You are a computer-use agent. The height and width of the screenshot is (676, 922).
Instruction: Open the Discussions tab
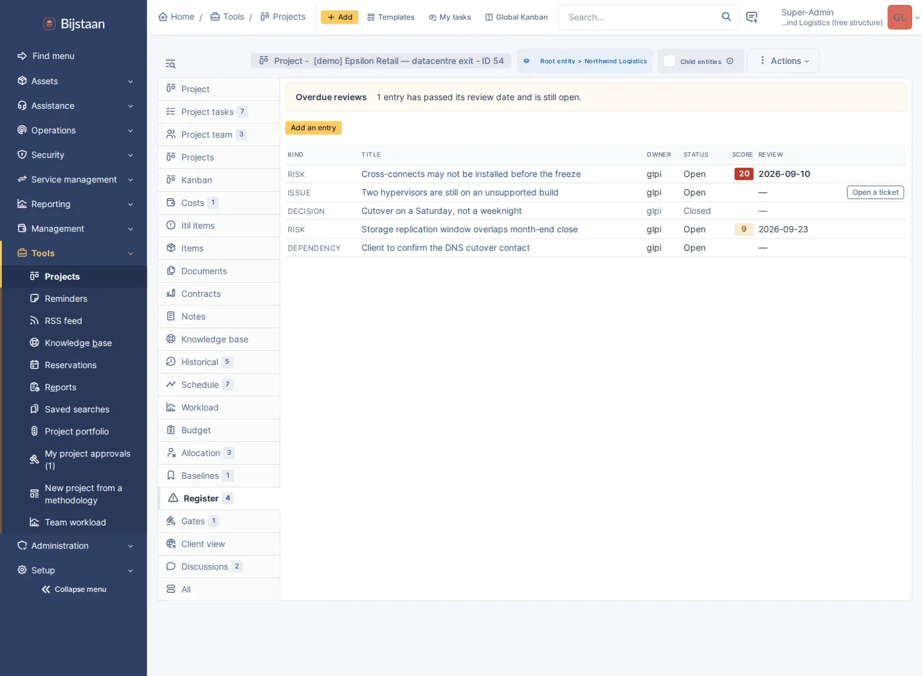coord(219,567)
